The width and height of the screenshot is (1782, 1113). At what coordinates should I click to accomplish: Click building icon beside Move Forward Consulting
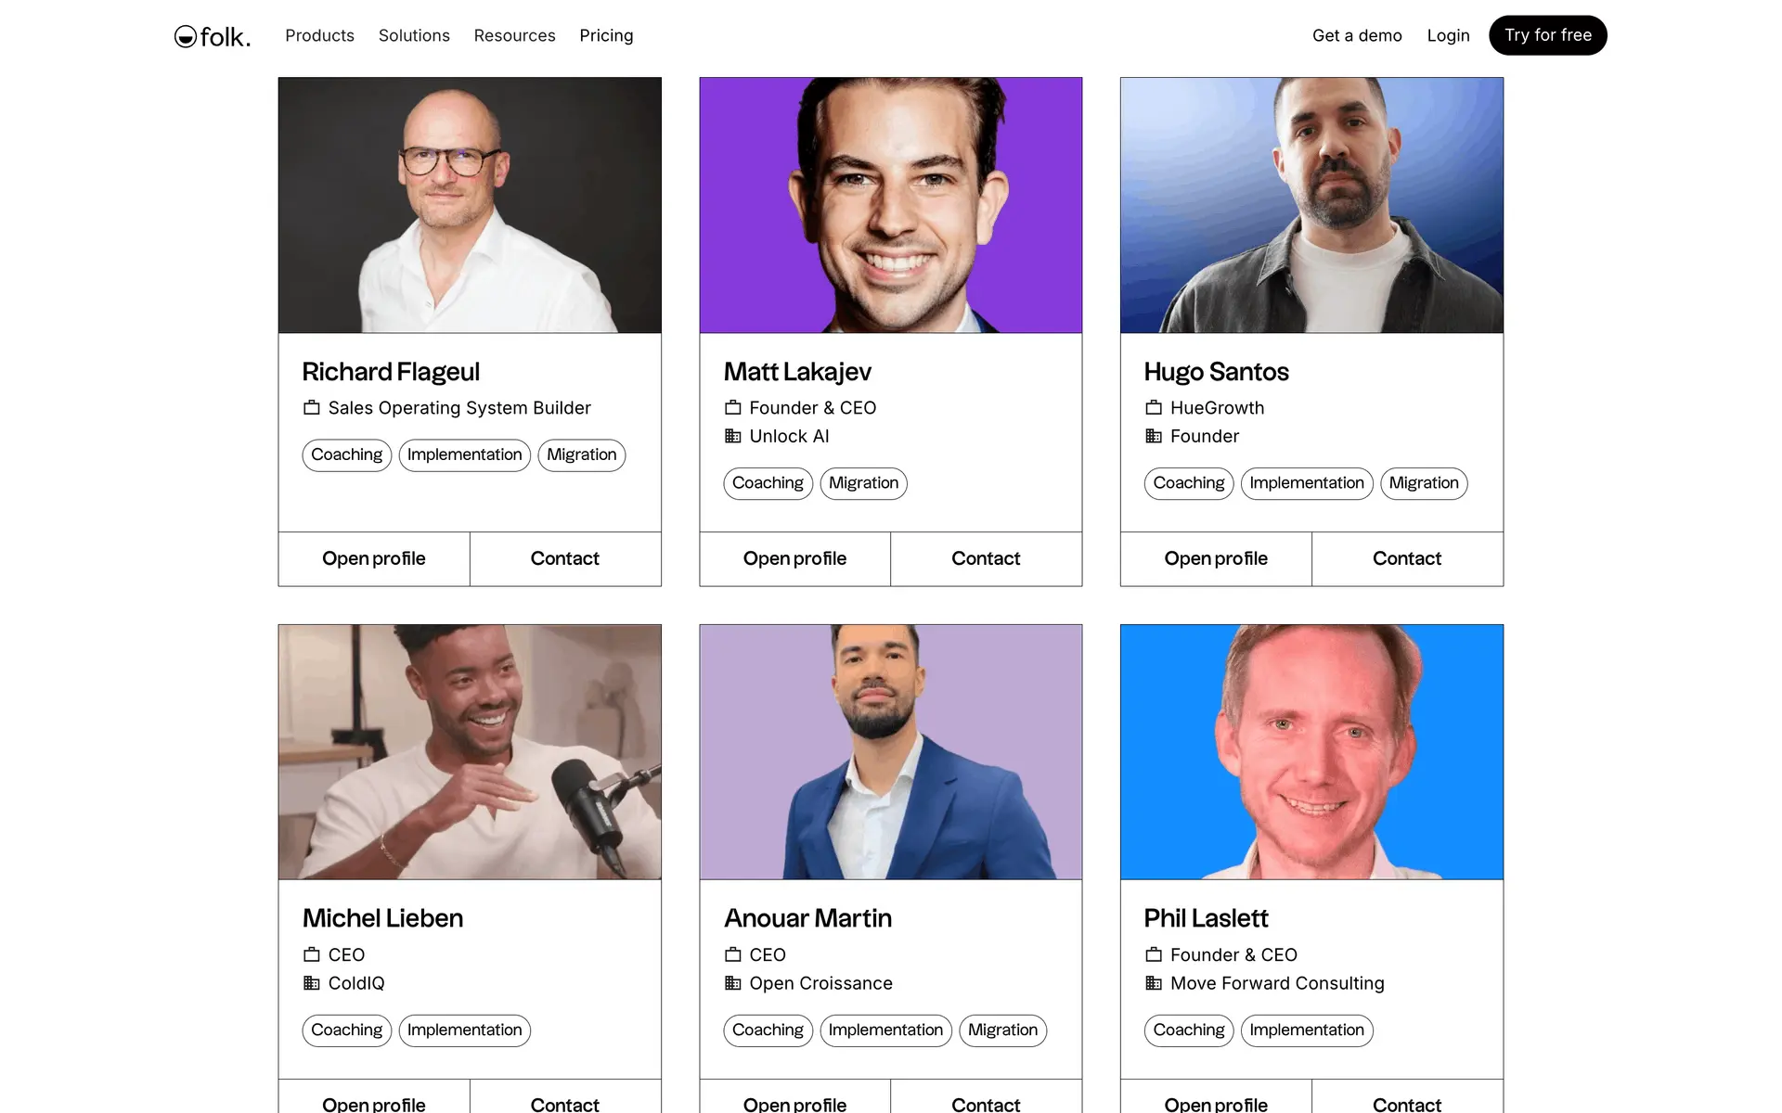[x=1154, y=983]
